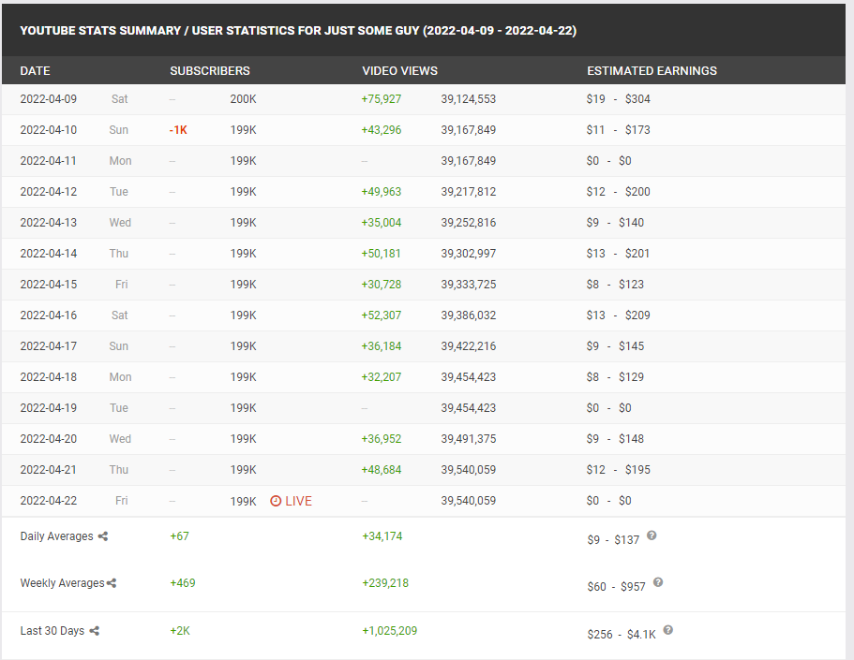The image size is (854, 660).
Task: Click +50,181 video views gain
Action: click(x=381, y=254)
